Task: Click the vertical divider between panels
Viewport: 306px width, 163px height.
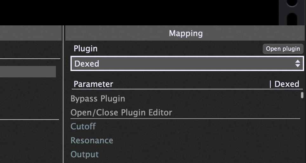Action: pos(63,95)
